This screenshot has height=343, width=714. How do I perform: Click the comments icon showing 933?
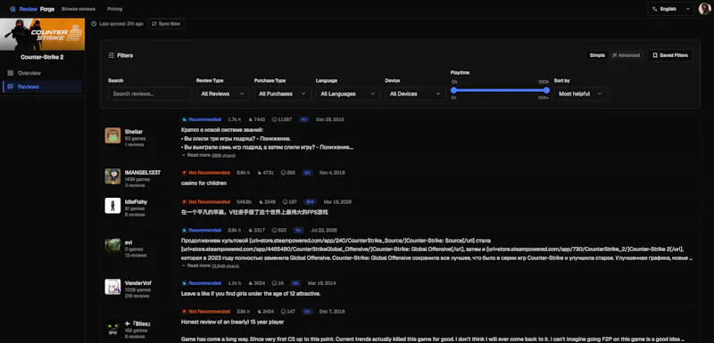(x=274, y=231)
